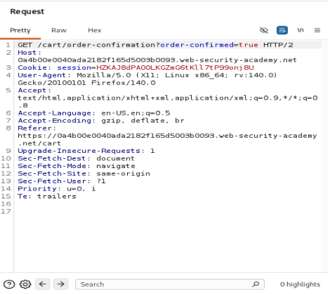Switch to the Raw tab
This screenshot has height=294, width=328.
point(59,30)
